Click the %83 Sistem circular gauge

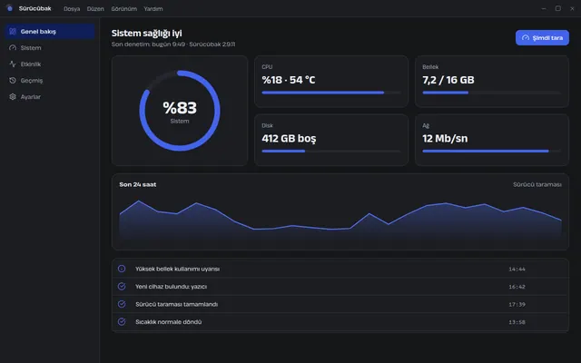[x=180, y=111]
